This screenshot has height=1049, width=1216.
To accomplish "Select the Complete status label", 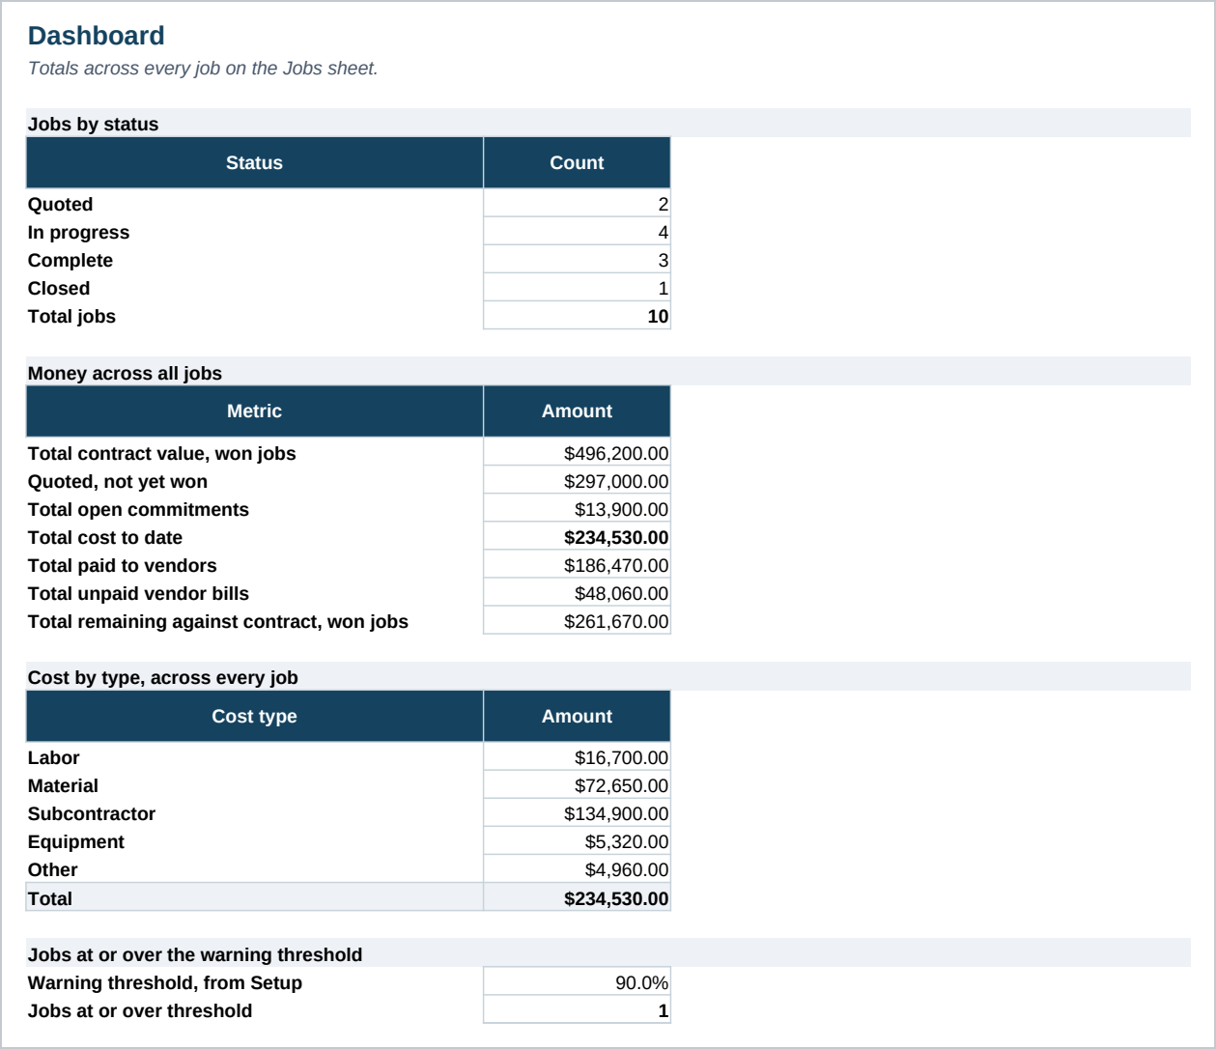I will coord(70,260).
